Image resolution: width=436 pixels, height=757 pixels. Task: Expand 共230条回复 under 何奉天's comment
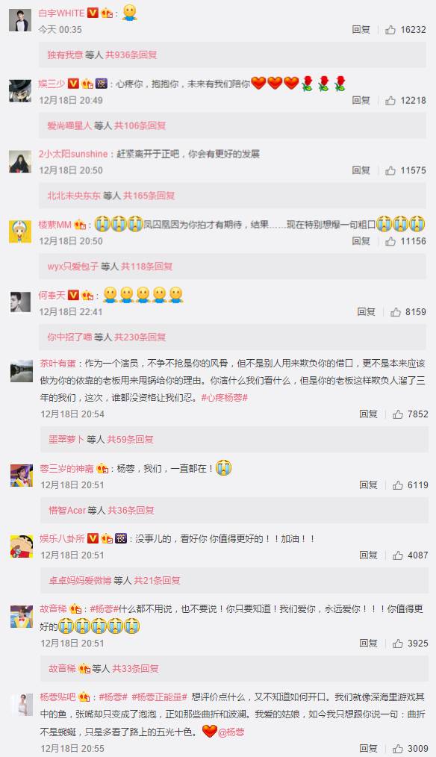pyautogui.click(x=140, y=337)
